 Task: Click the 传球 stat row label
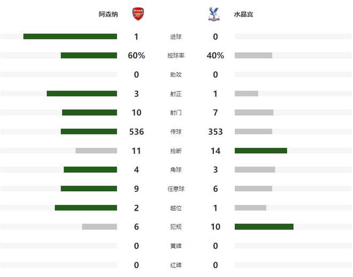[x=176, y=132]
